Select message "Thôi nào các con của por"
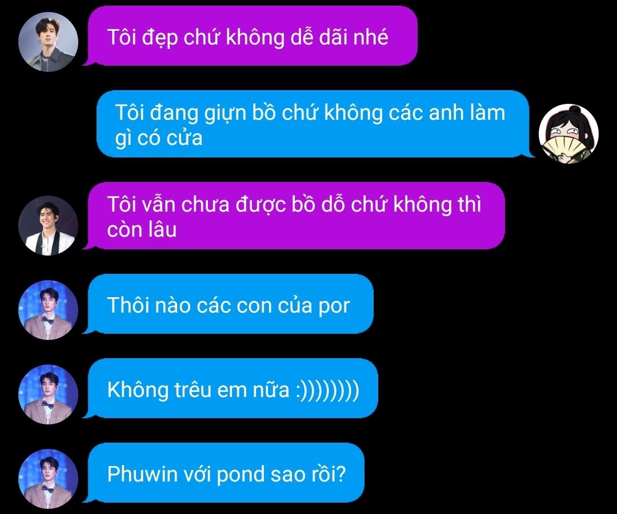The height and width of the screenshot is (514, 617). pos(230,303)
